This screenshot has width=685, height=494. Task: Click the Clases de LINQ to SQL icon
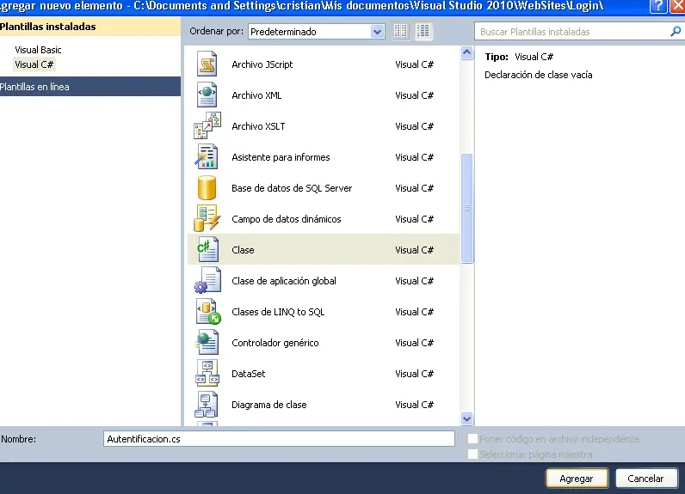tap(208, 312)
